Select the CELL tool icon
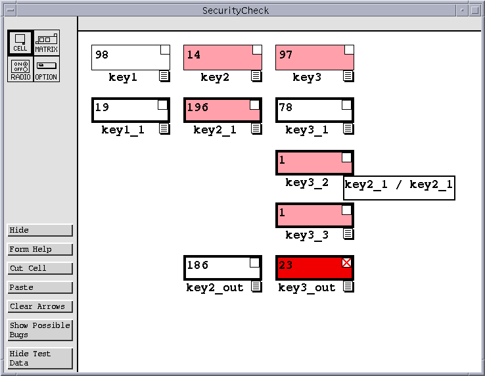Image resolution: width=485 pixels, height=376 pixels. (x=20, y=43)
